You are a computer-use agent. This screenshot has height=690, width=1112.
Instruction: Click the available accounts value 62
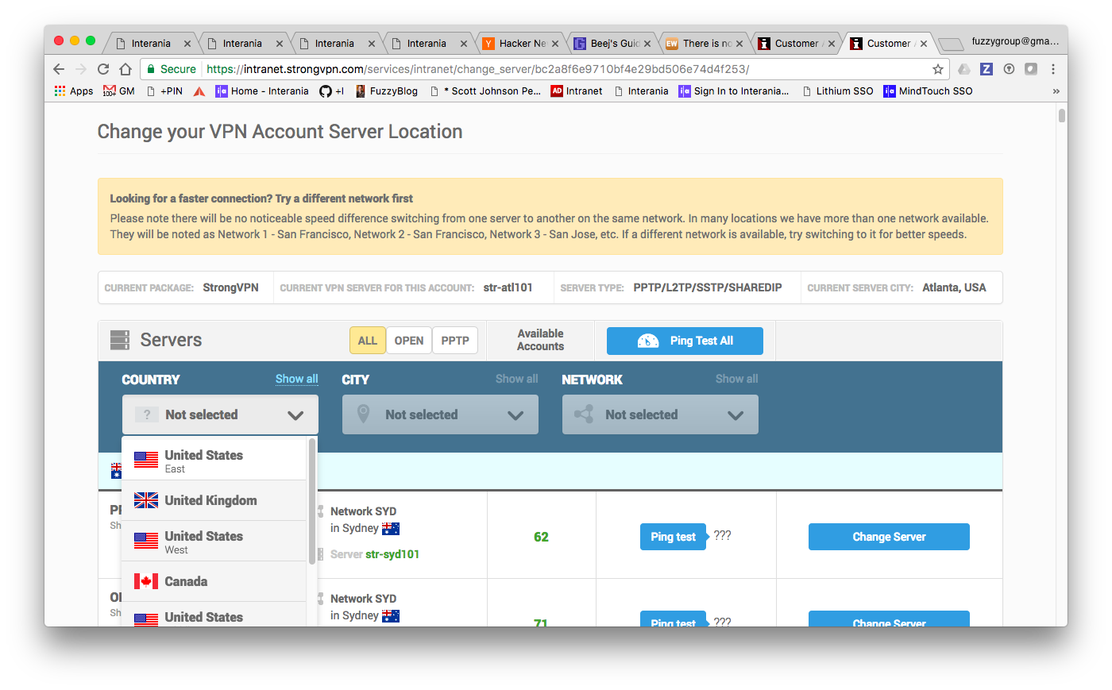(x=541, y=537)
